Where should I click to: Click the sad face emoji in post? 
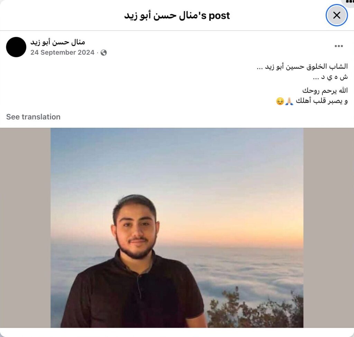pyautogui.click(x=280, y=101)
